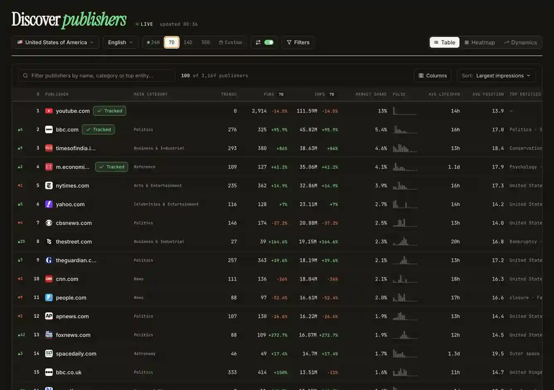Sort by the PUBLISHER column header

coord(57,94)
